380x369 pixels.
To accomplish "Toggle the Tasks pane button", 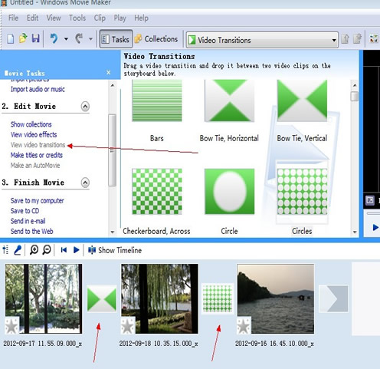I will click(x=116, y=39).
